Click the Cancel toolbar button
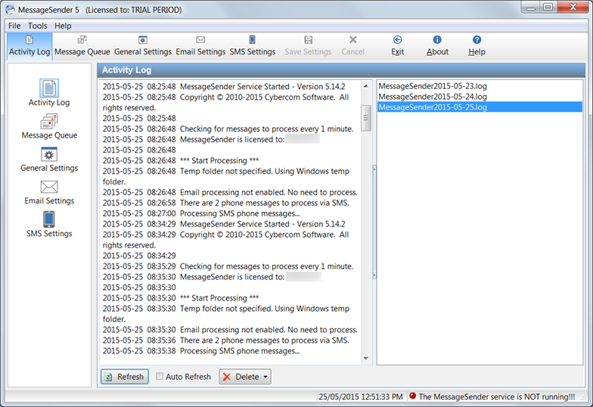593x407 pixels. [352, 46]
